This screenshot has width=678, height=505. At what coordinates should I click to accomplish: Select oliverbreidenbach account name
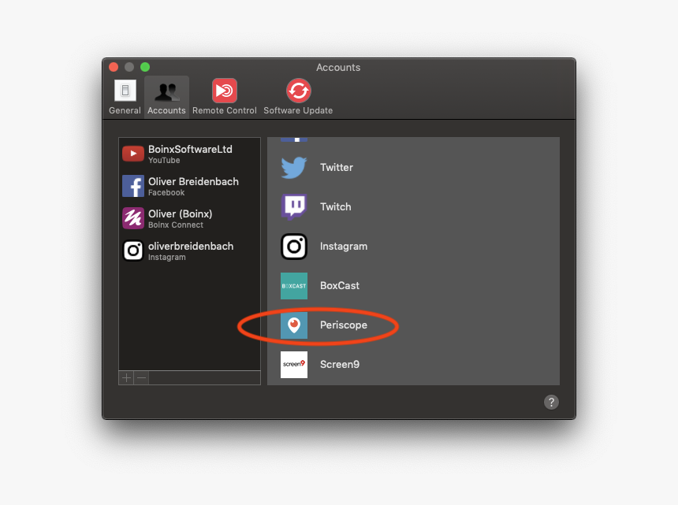point(191,247)
